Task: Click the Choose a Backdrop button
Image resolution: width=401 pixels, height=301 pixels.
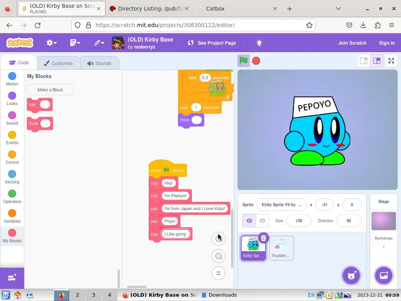Action: coord(383,276)
